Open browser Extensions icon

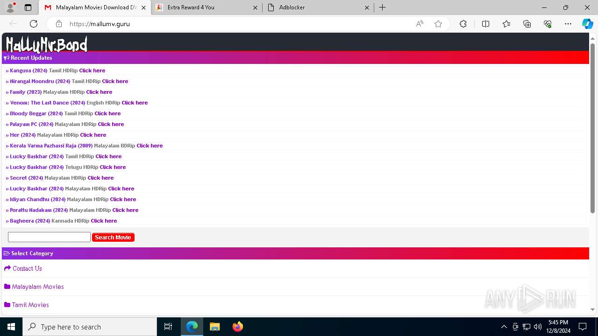(463, 24)
